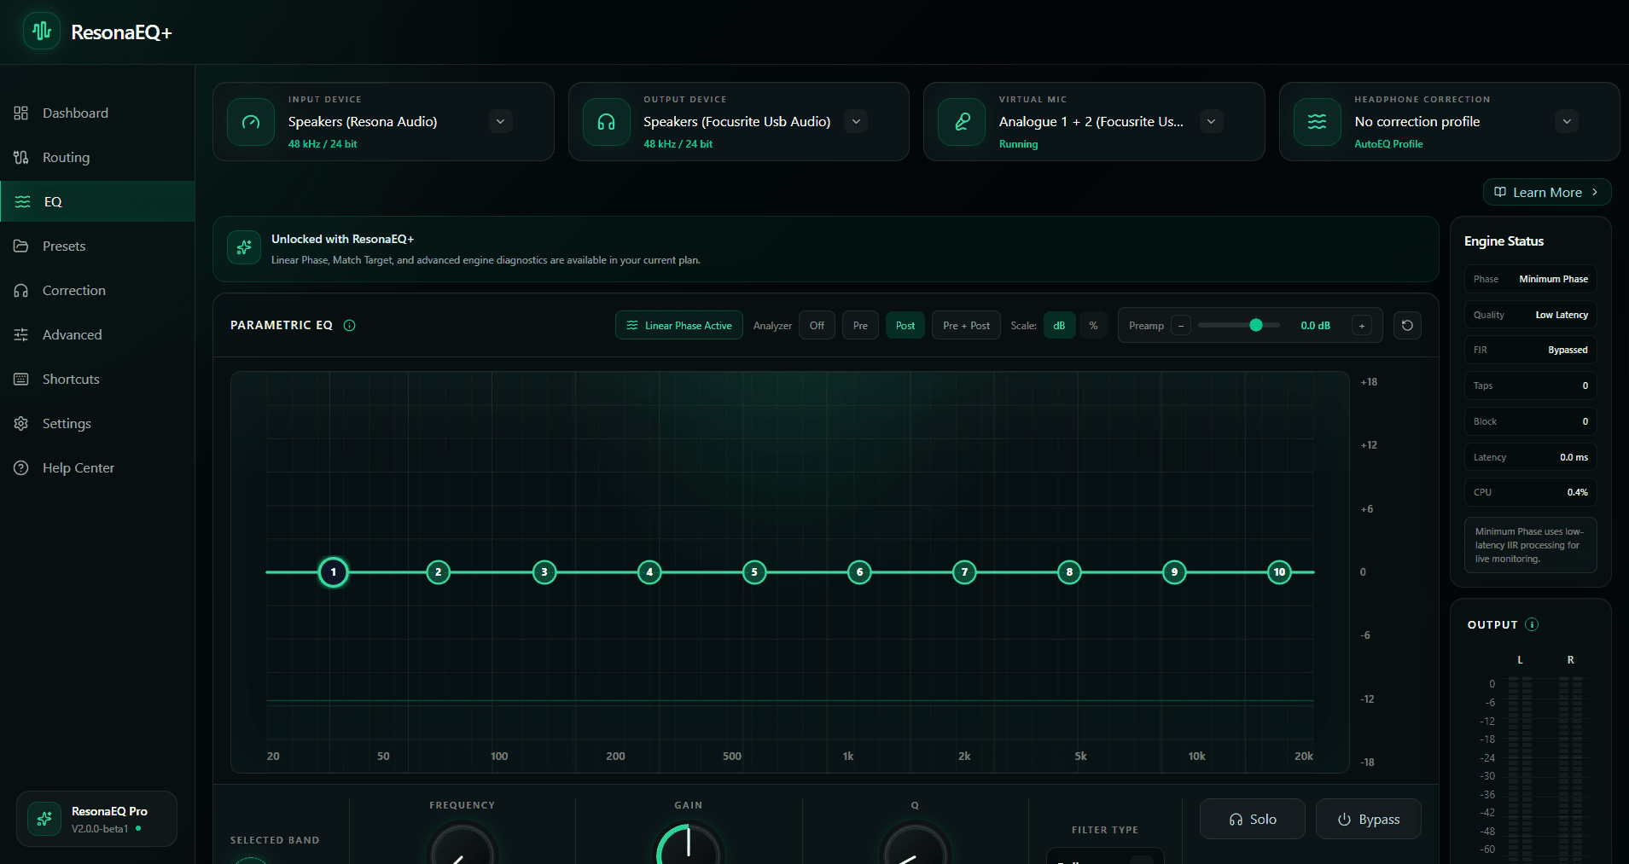Click the Q knob
1629x864 pixels.
(915, 844)
